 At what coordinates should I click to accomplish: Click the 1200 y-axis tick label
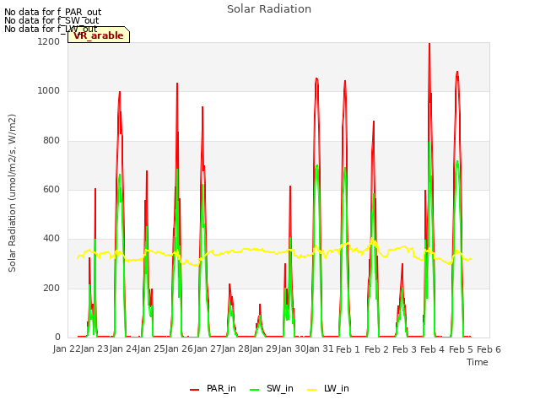tap(49, 41)
